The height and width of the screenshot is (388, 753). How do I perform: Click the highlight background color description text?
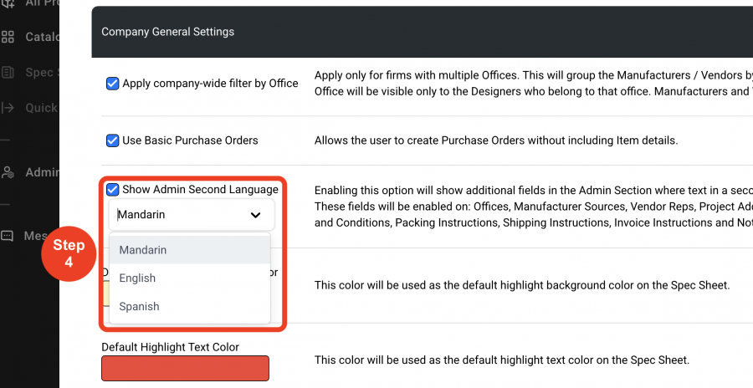tap(522, 285)
